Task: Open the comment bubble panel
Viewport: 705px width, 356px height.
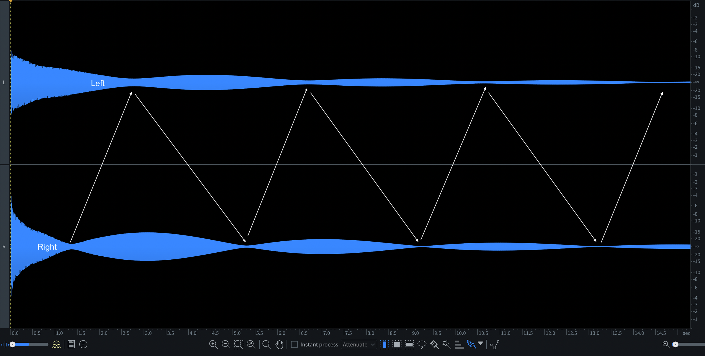Action: (83, 344)
